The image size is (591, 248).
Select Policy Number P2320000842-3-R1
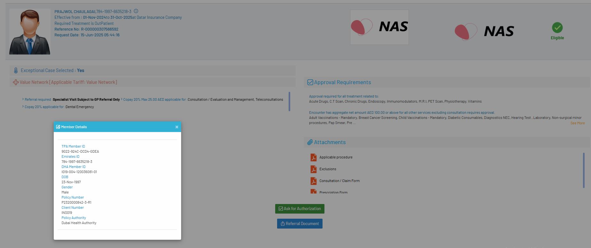[76, 202]
